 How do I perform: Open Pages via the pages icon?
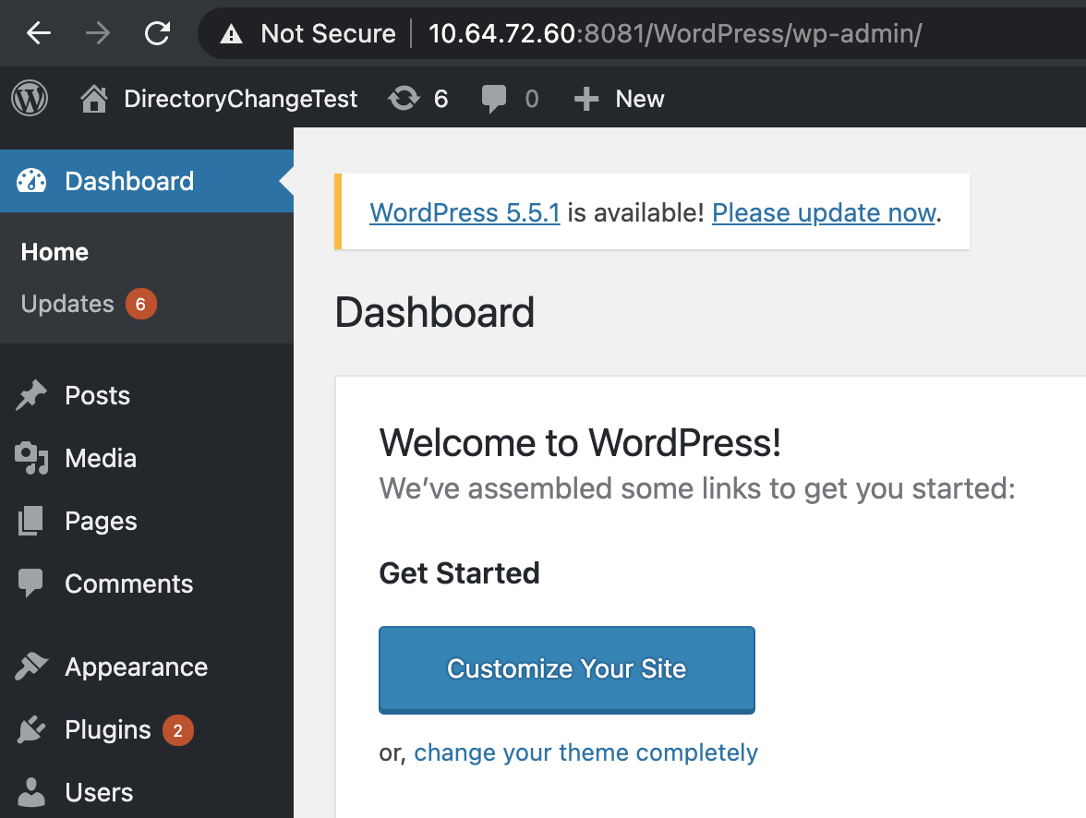pyautogui.click(x=31, y=521)
